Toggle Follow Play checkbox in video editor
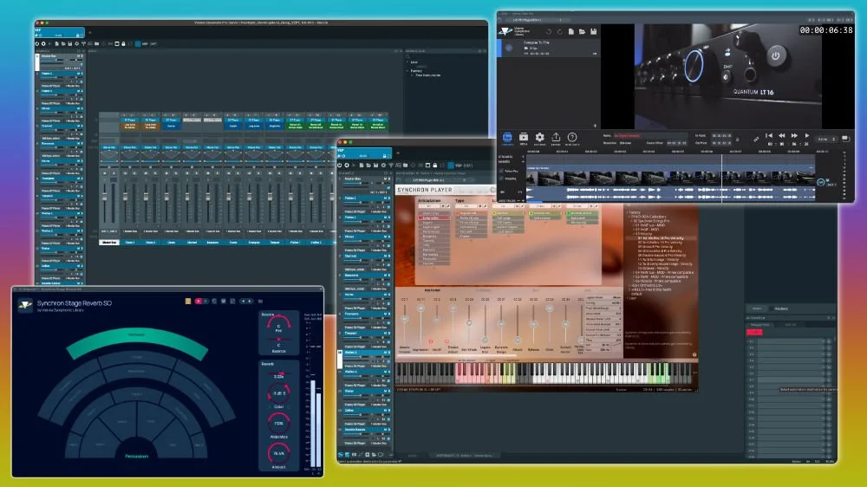The image size is (867, 487). tap(501, 171)
